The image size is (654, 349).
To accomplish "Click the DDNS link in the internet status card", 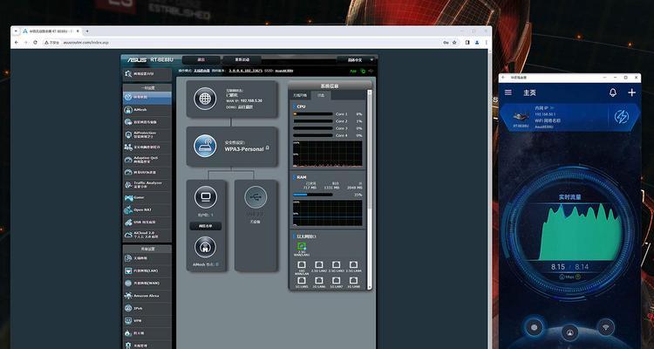I will (245, 106).
